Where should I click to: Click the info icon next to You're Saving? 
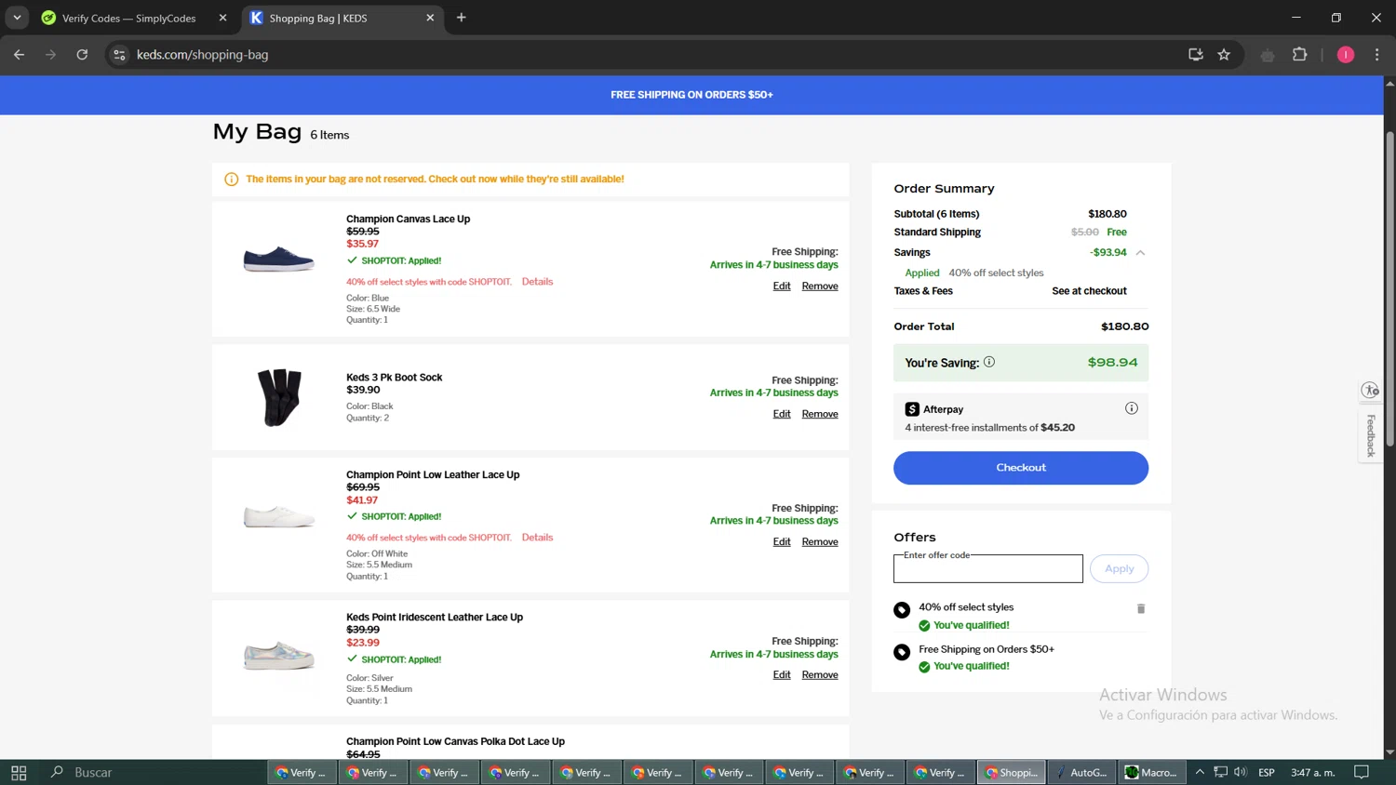point(989,362)
